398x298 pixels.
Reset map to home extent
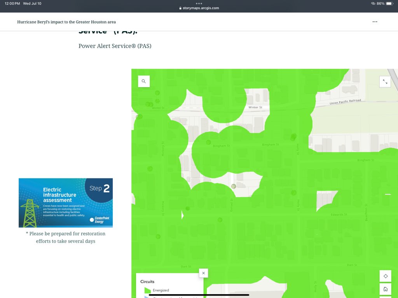click(x=386, y=289)
